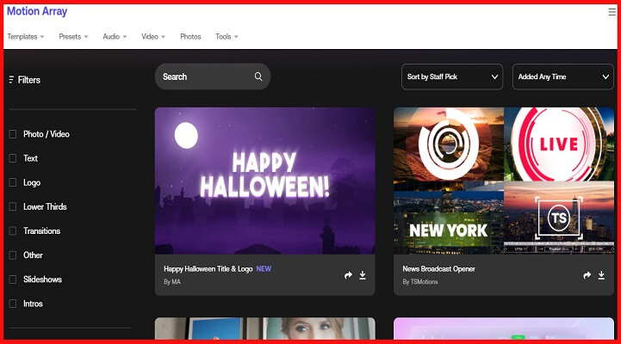Open the Sort by Staff Pick dropdown
This screenshot has width=621, height=344.
[x=452, y=77]
